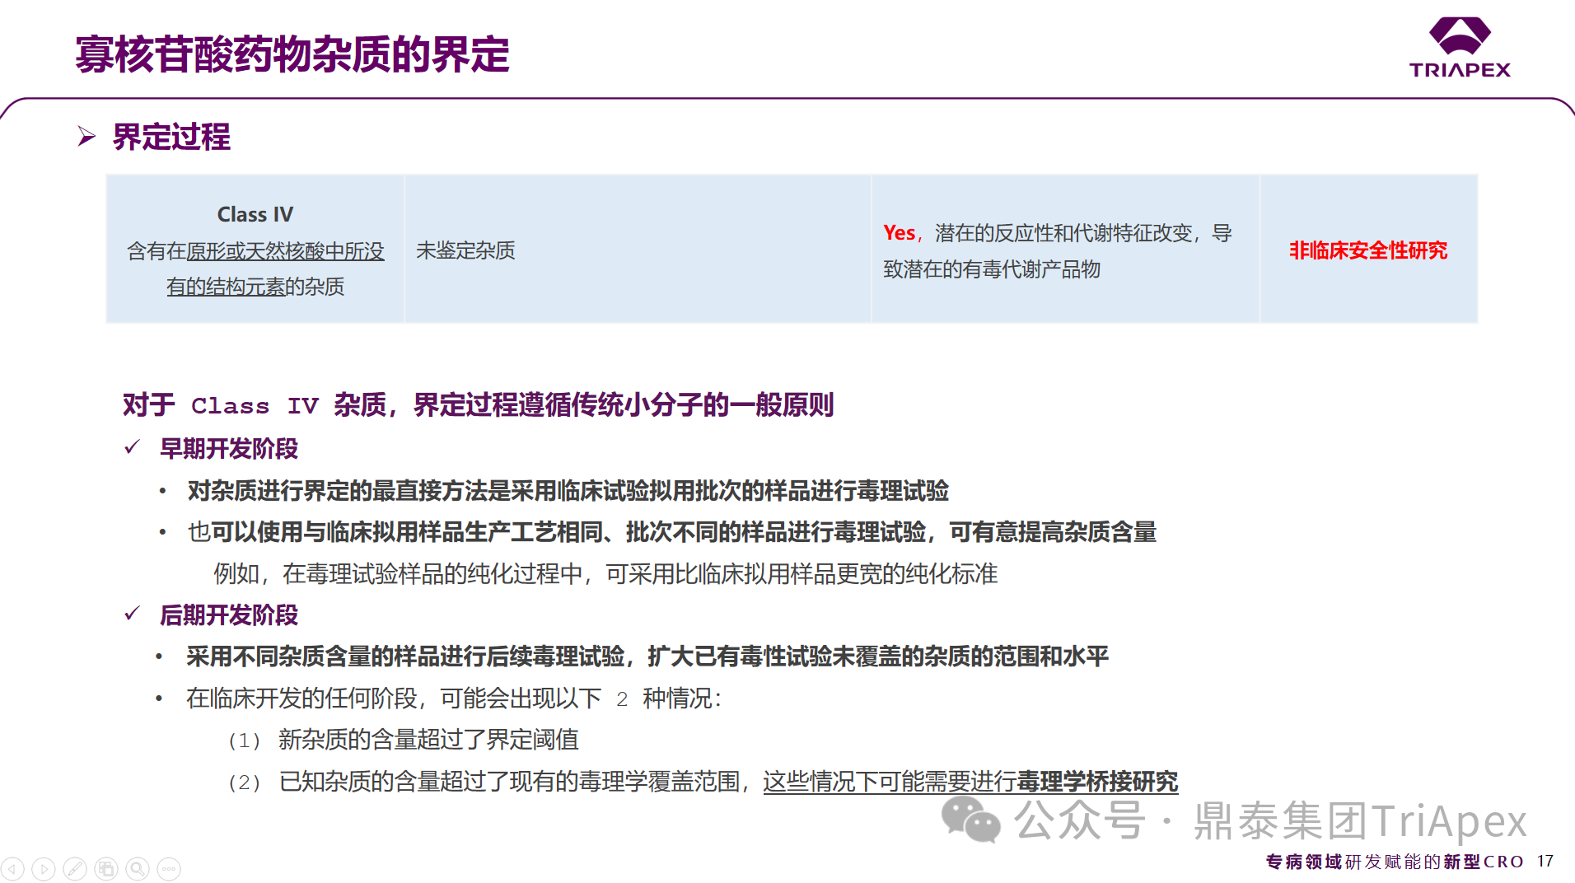This screenshot has height=883, width=1575.
Task: Click the slide title 寡核苷酸药物杂质的界定
Action: pyautogui.click(x=292, y=54)
